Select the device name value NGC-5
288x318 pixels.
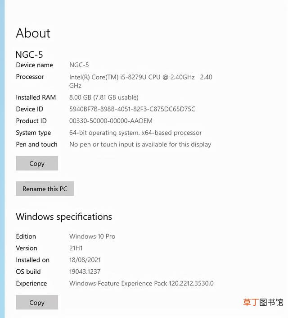(79, 65)
